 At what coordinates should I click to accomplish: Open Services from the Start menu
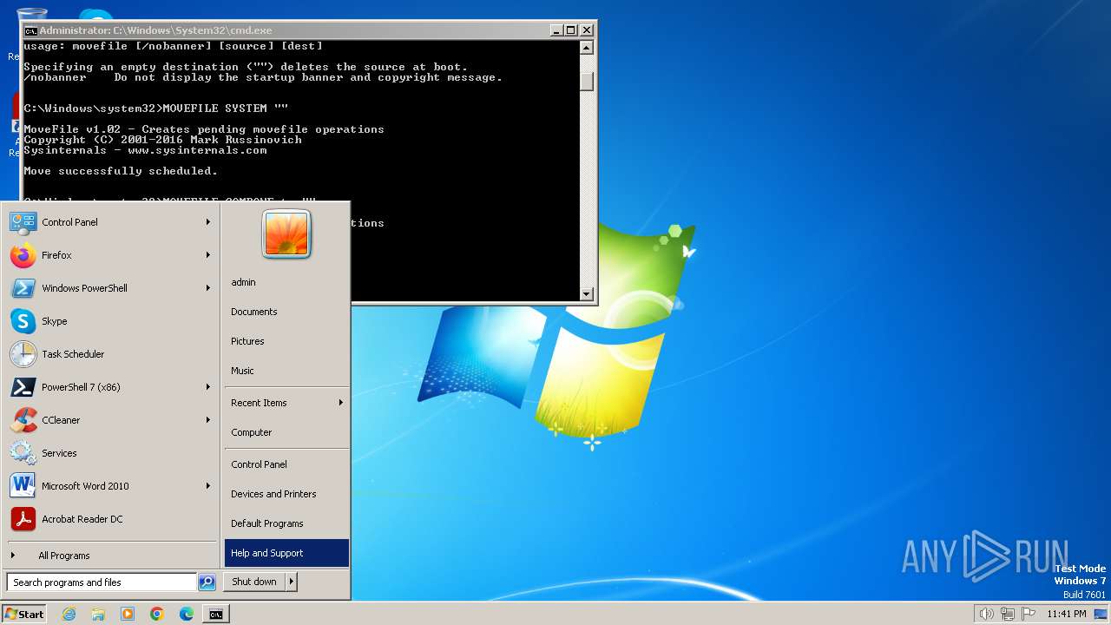tap(110, 453)
